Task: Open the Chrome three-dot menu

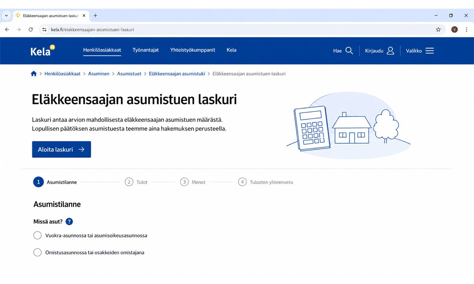Action: pos(466,30)
